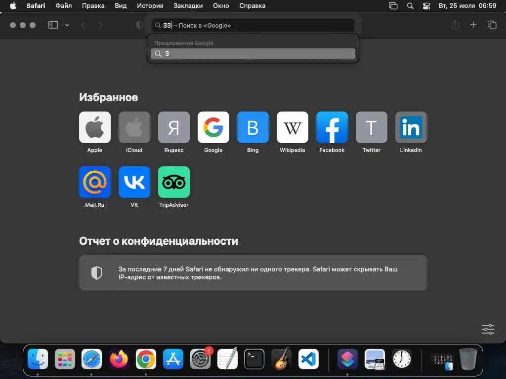
Task: Open the Facebook favorite
Action: (x=332, y=127)
